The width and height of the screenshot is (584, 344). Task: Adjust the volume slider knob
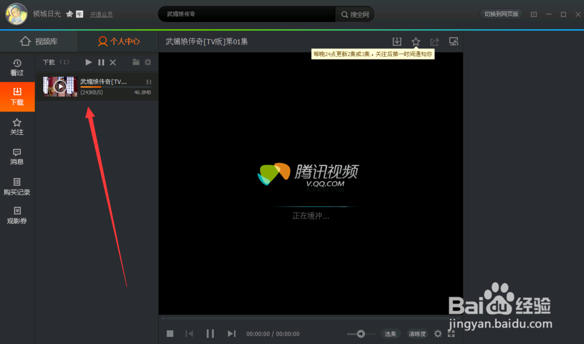(x=360, y=334)
